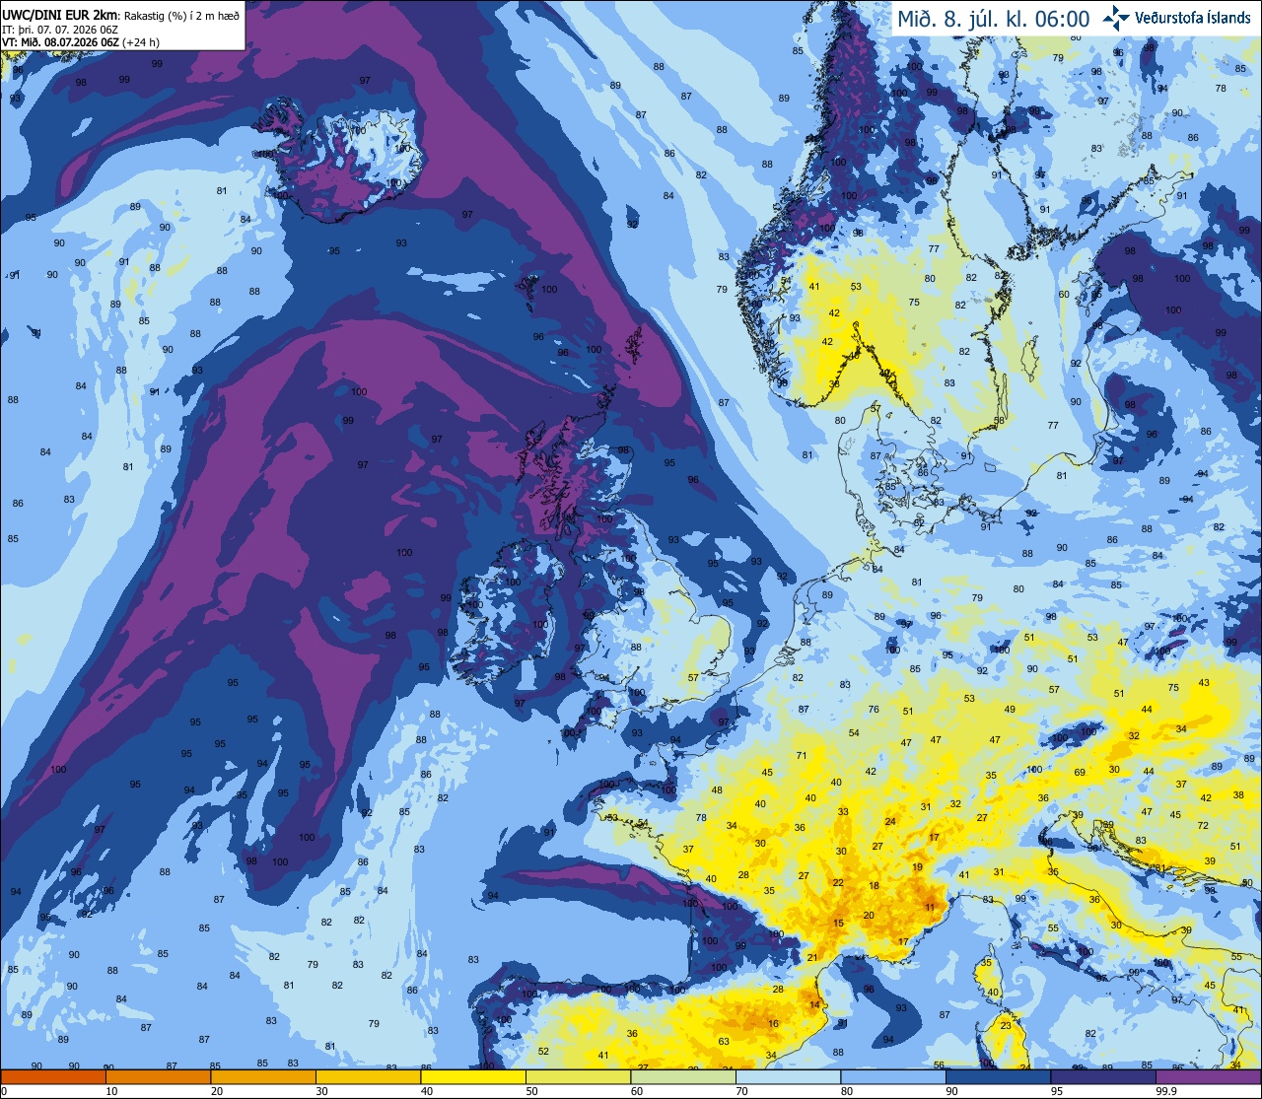Click the humidity value 57 over eastern England

(x=693, y=677)
